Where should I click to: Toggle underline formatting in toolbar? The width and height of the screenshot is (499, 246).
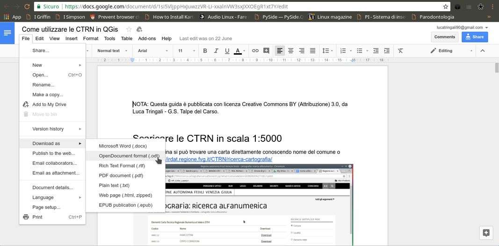[x=227, y=50]
